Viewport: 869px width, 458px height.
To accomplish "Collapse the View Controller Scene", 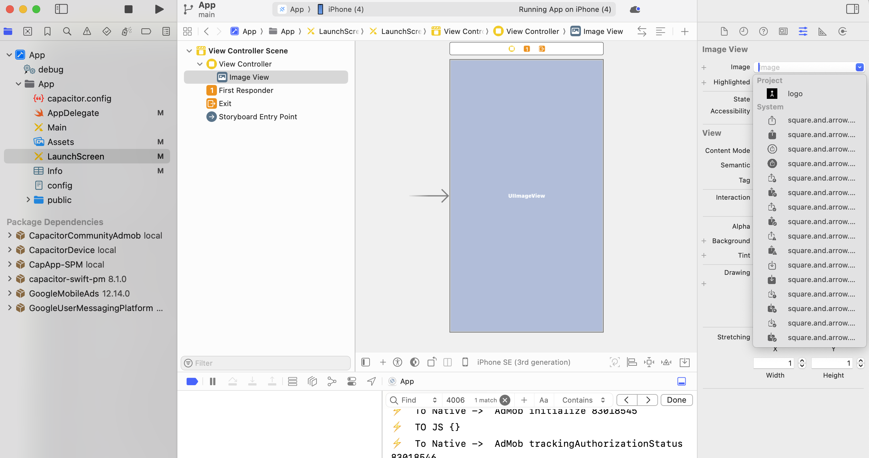I will point(189,51).
